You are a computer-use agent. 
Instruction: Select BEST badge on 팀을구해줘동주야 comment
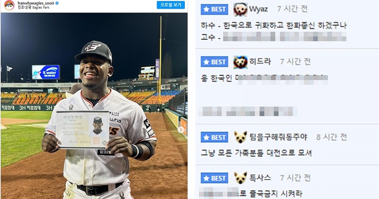click(x=214, y=137)
